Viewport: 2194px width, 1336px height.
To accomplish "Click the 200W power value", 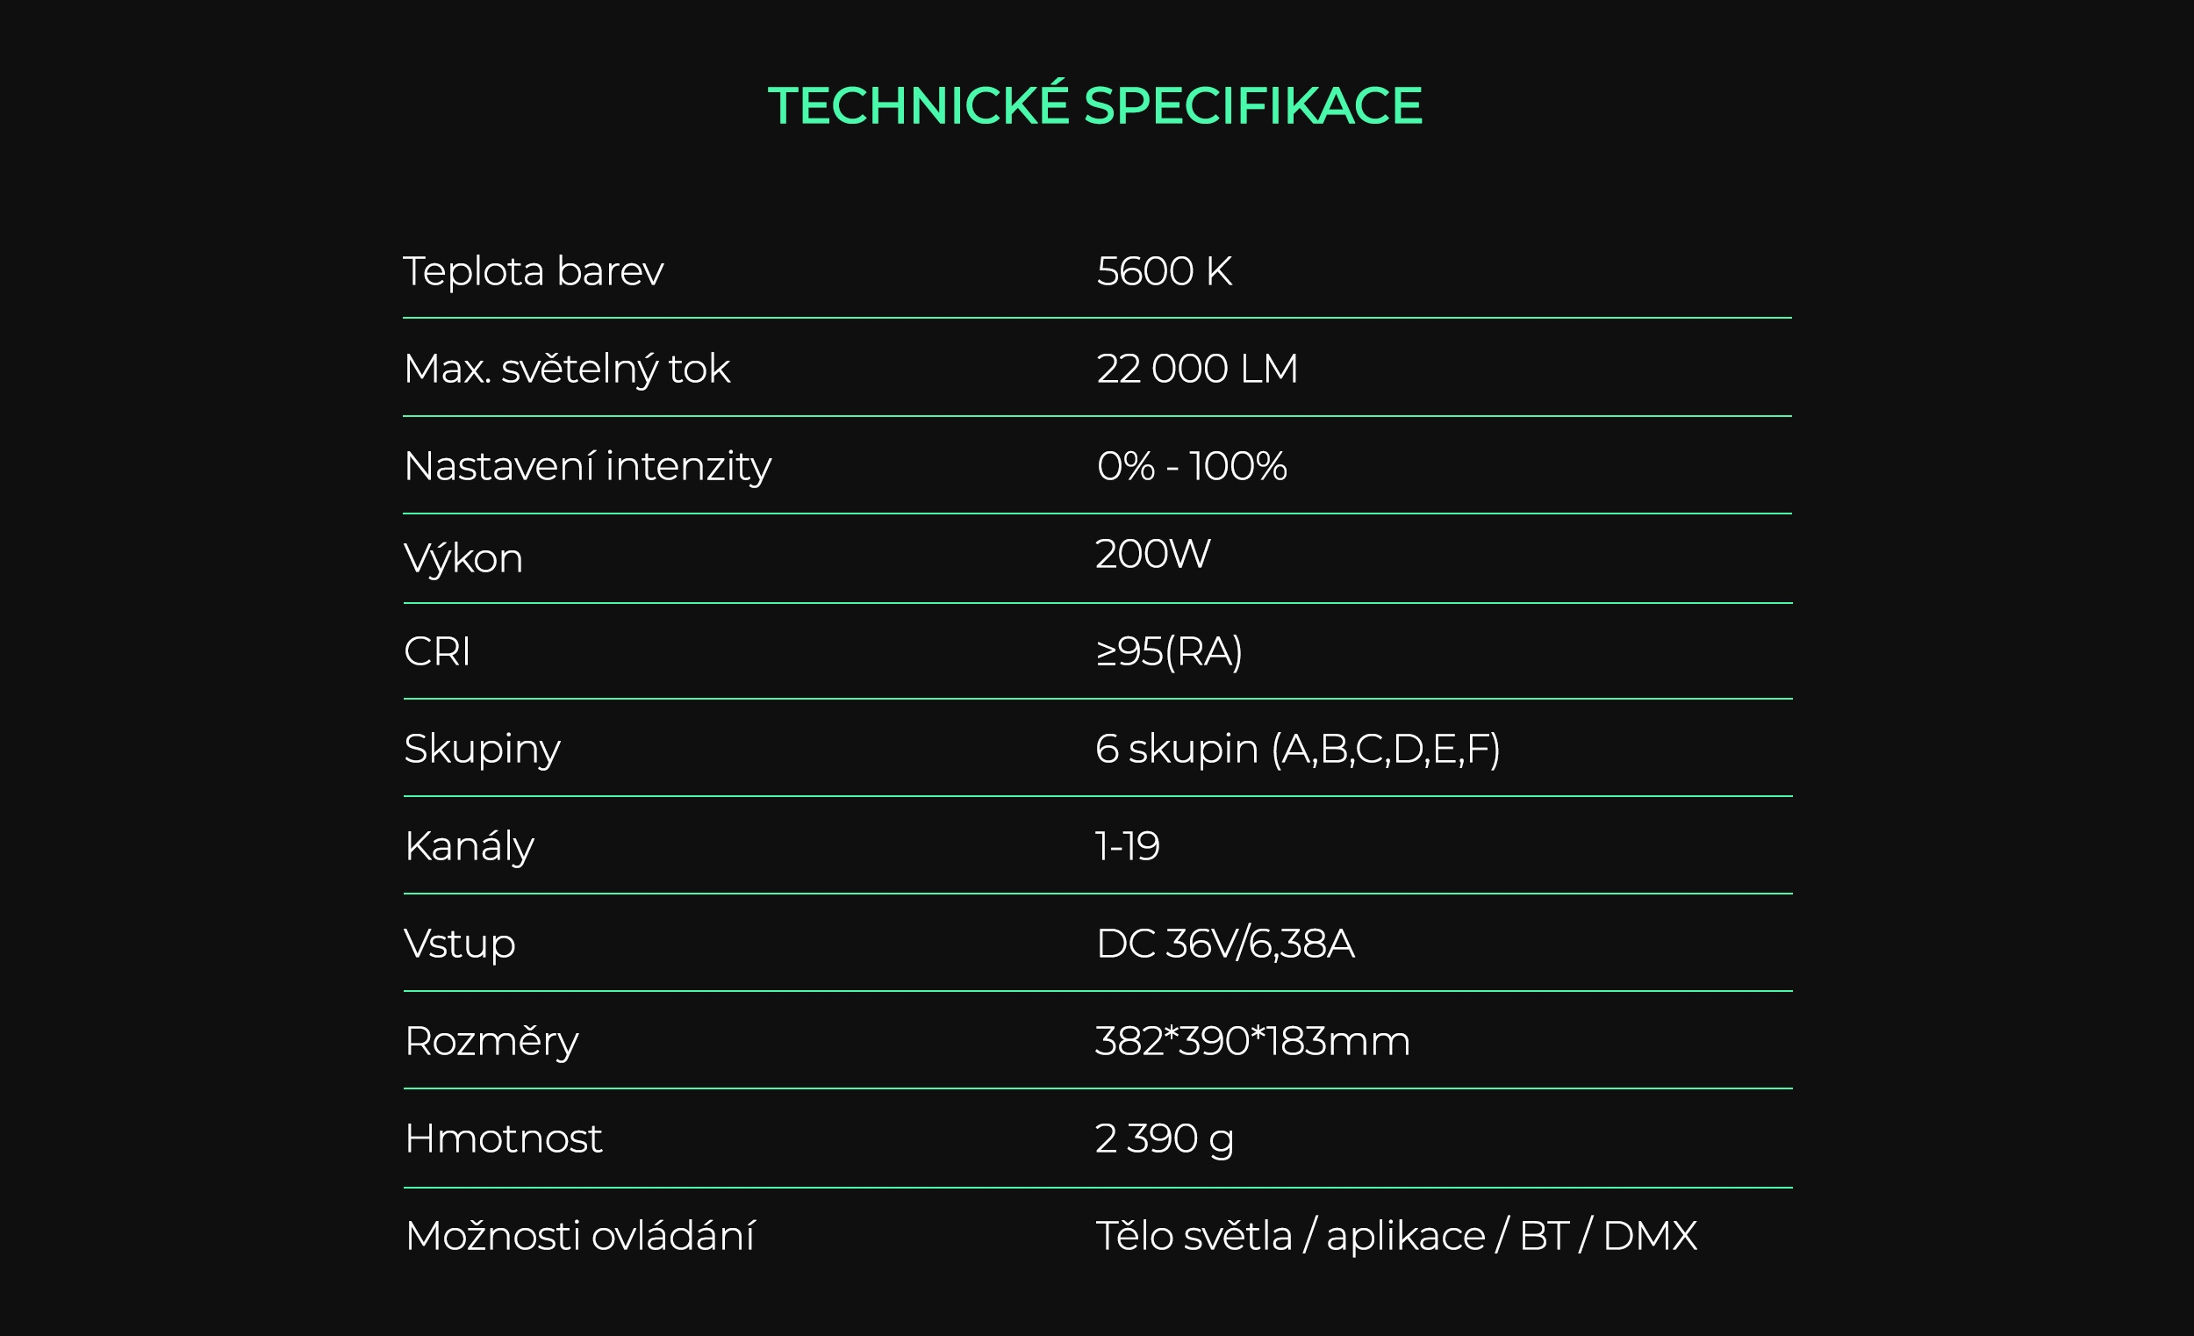I will pyautogui.click(x=1152, y=554).
